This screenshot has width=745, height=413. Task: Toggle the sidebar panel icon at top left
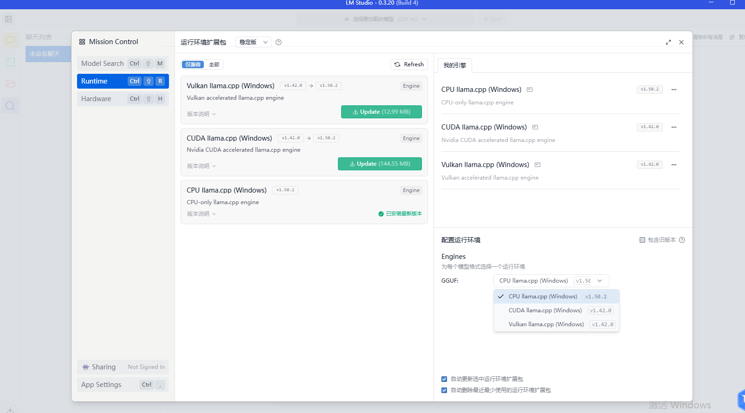tap(8, 19)
